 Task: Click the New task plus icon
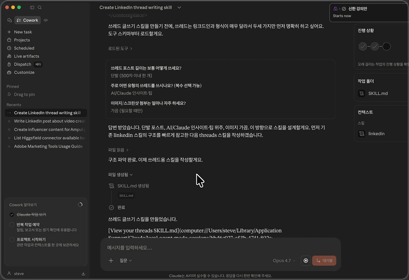(9, 32)
